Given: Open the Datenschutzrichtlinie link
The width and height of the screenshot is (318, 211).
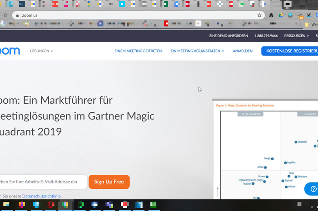Looking at the screenshot, I should tap(42, 196).
